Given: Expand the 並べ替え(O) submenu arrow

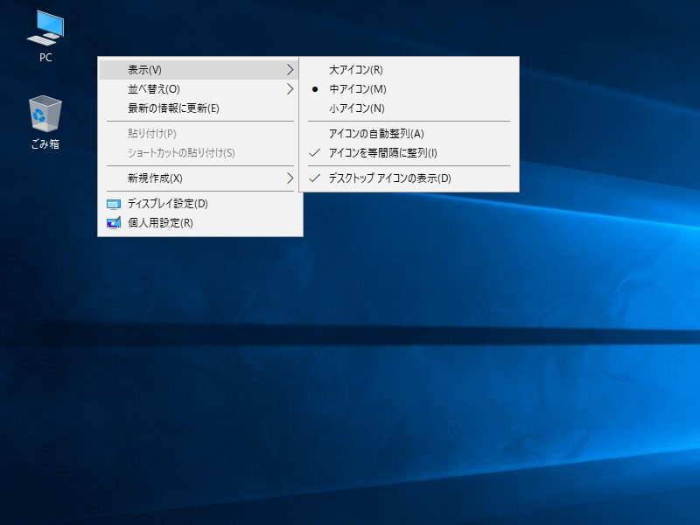Looking at the screenshot, I should 290,89.
